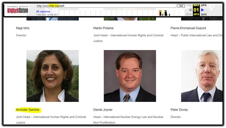Click Daniel Joyner's photo
Screen dimensions: 226x128
(x=130, y=76)
